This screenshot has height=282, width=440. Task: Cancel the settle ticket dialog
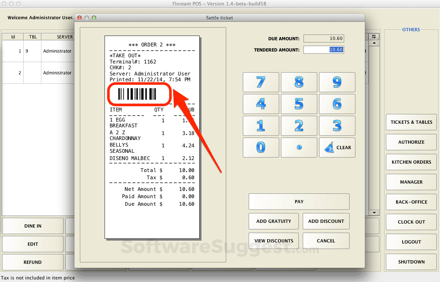326,241
